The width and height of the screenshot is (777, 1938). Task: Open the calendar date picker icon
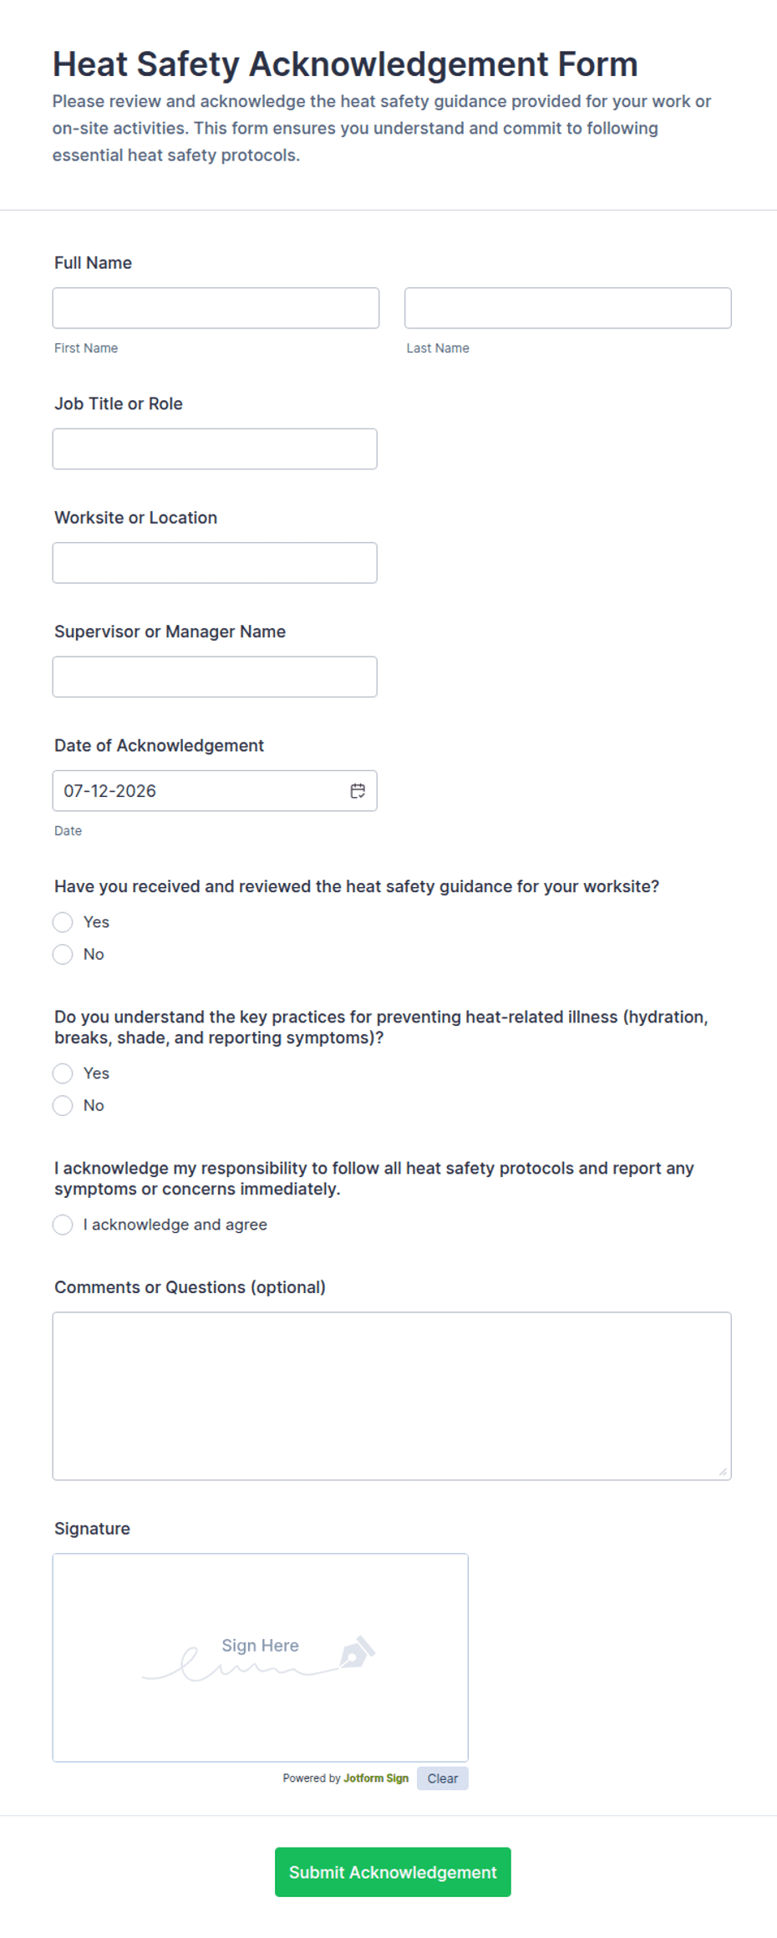coord(358,790)
